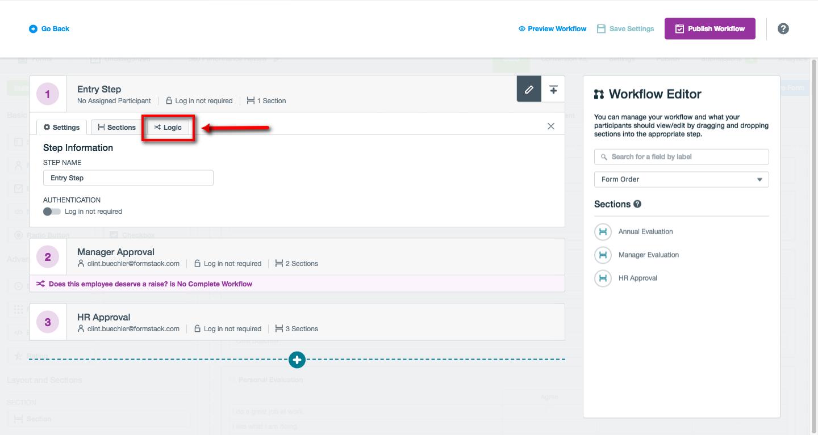Open the help question mark icon
This screenshot has width=818, height=435.
(783, 29)
